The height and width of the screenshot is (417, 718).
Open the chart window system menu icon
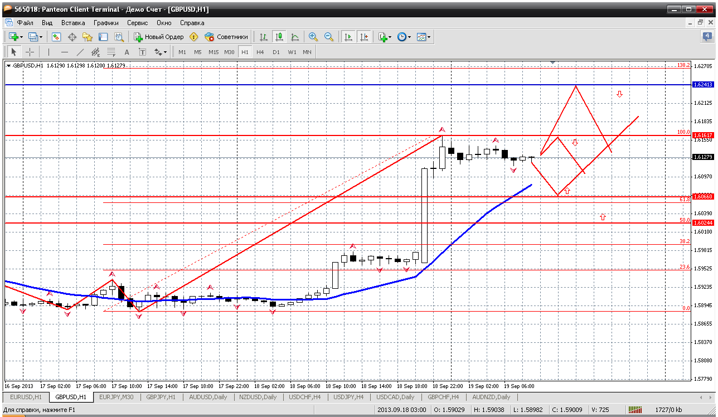pos(8,23)
